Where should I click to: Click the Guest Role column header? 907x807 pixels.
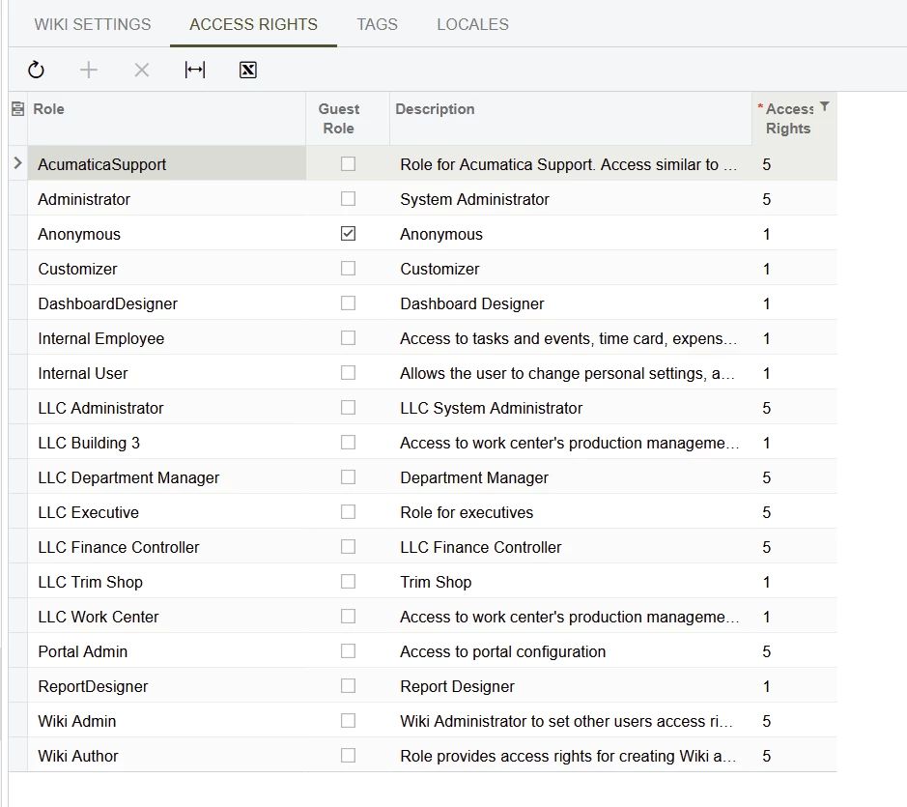(339, 118)
